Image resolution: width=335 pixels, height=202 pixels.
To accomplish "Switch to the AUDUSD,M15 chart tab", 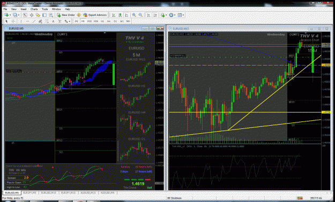I will point(88,193).
